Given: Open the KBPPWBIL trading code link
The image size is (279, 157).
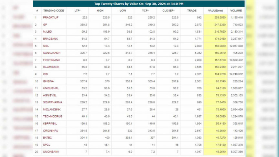Looking at the screenshot, I should [50, 123].
